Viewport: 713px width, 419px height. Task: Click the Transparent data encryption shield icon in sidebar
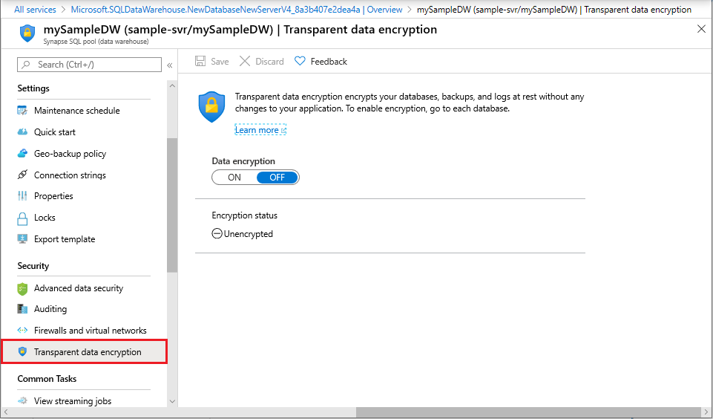click(x=22, y=351)
